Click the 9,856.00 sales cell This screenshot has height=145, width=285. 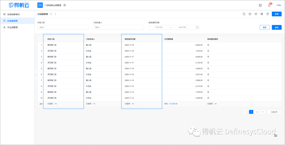point(199,57)
